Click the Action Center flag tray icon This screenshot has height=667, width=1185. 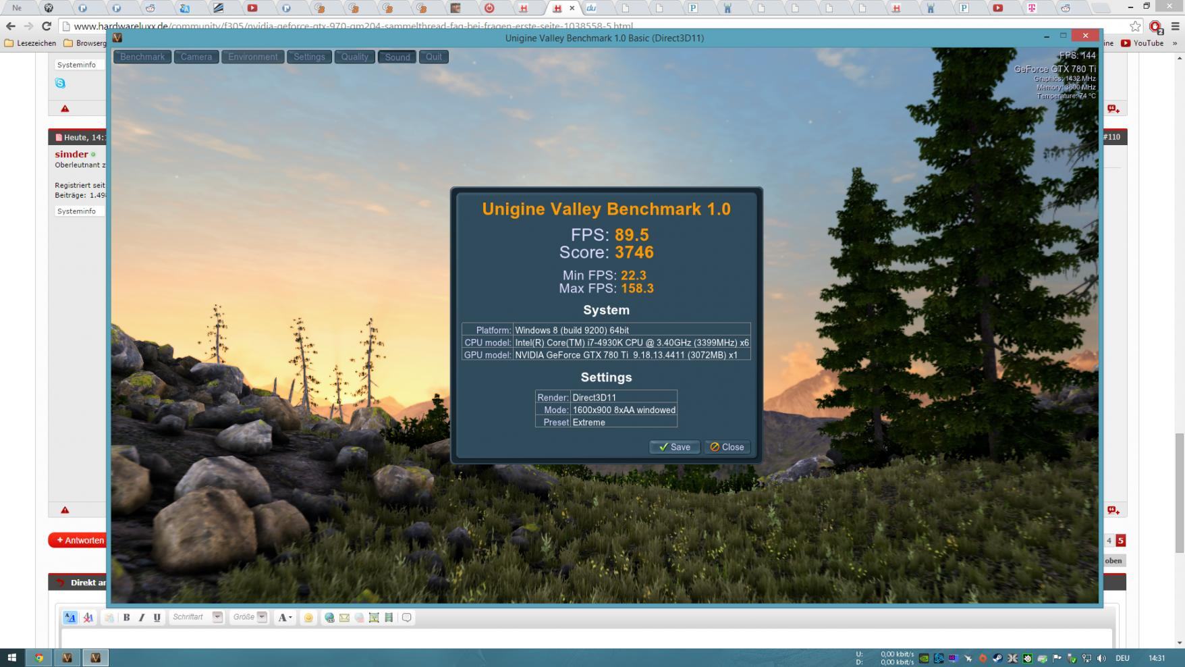[1057, 658]
